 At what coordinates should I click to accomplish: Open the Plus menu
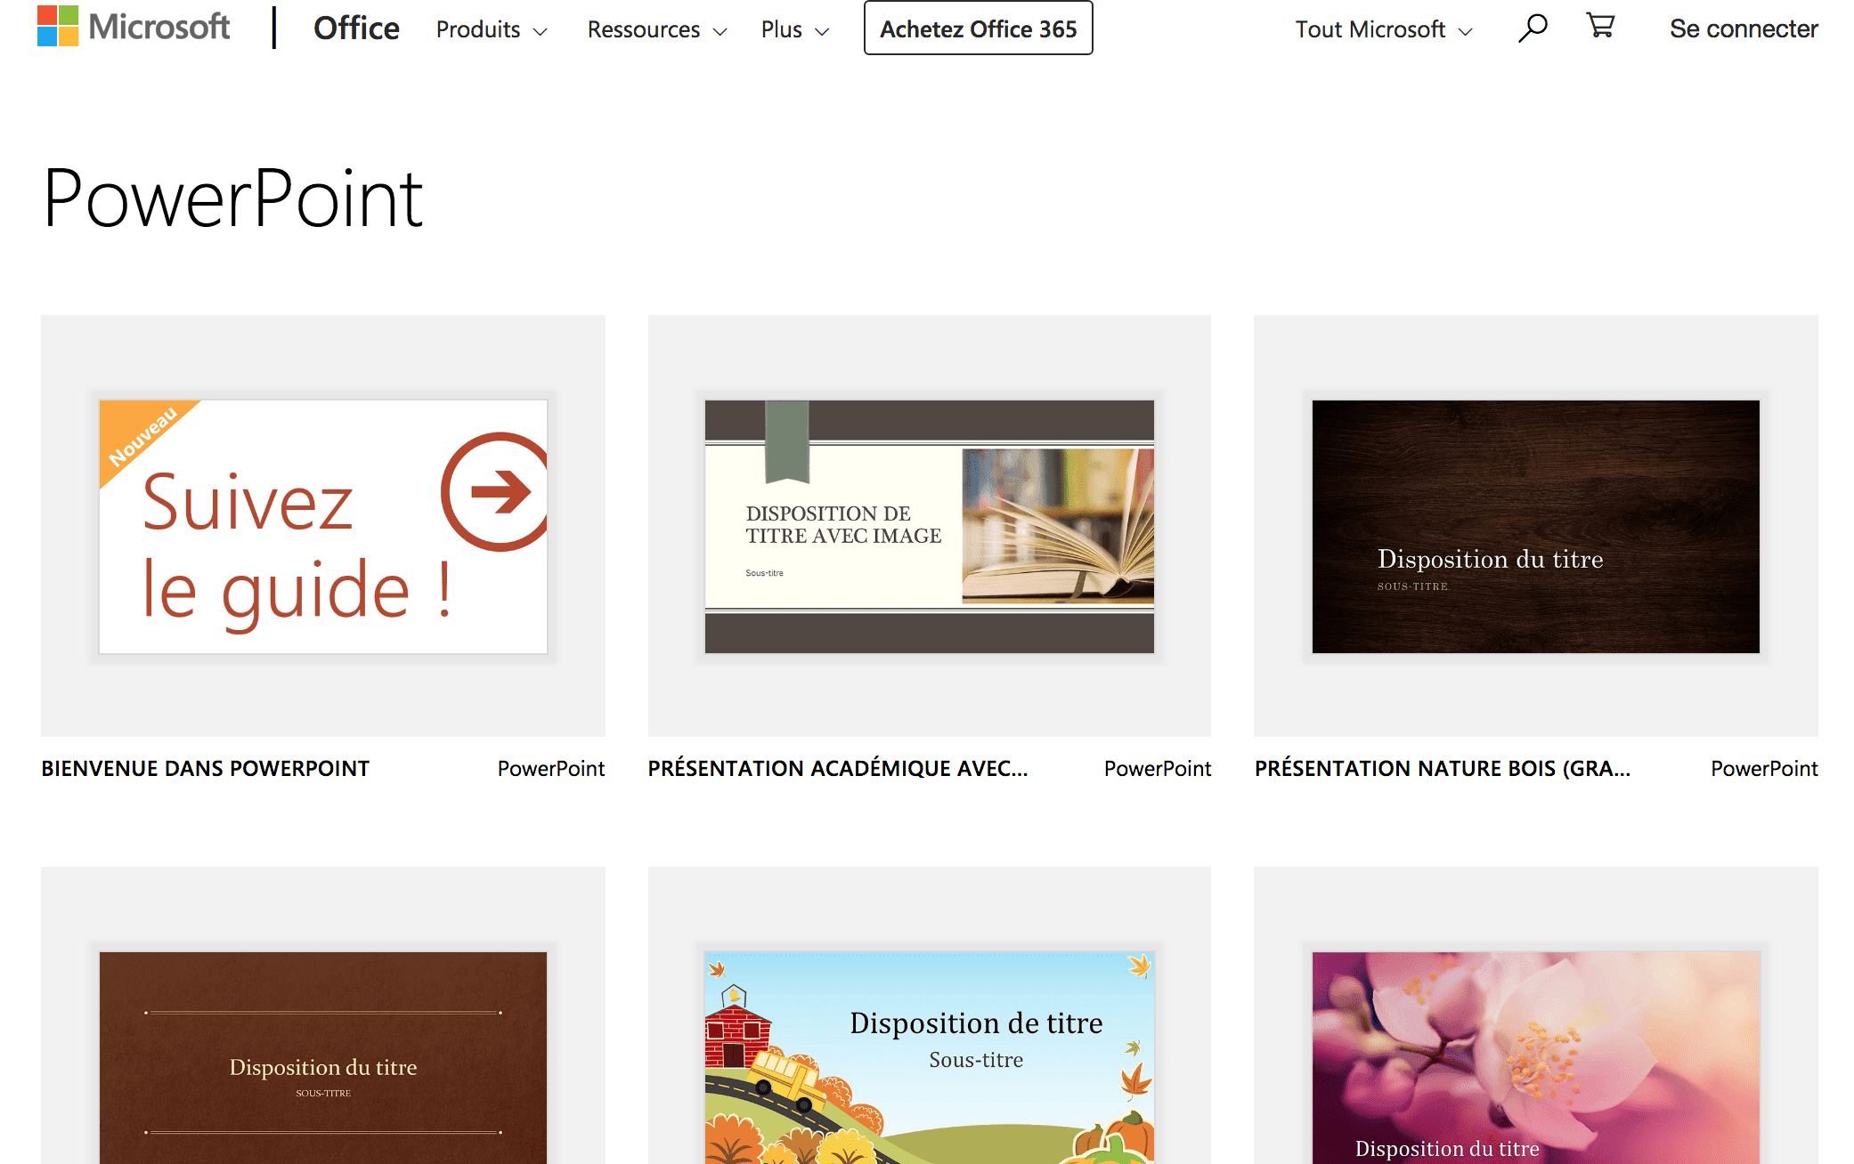pos(793,29)
